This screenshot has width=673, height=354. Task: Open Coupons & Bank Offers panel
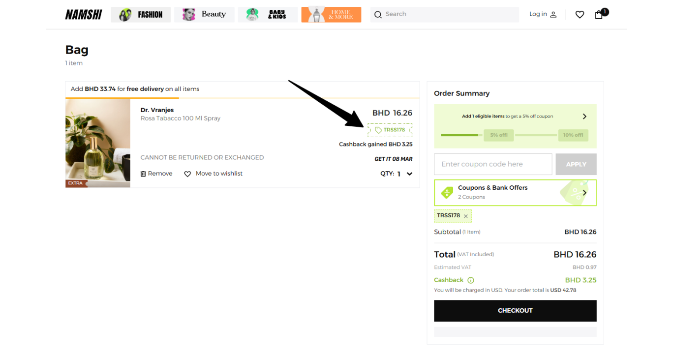[x=515, y=192]
